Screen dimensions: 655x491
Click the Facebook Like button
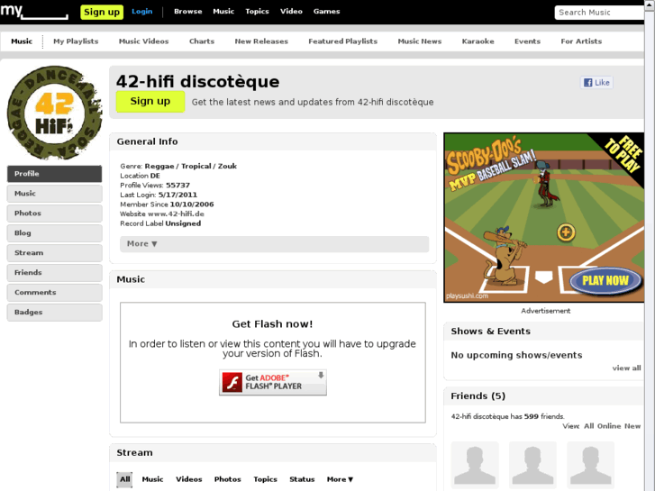[x=596, y=82]
